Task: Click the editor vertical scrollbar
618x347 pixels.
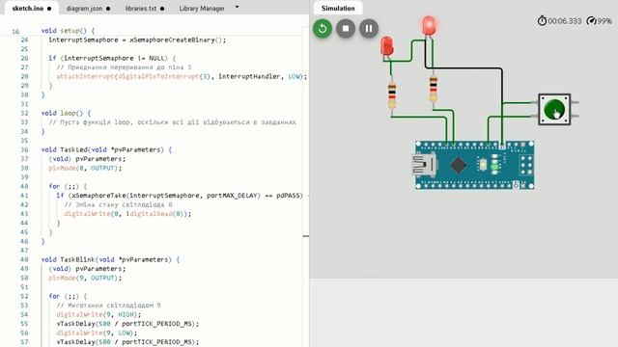Action: tap(305, 185)
